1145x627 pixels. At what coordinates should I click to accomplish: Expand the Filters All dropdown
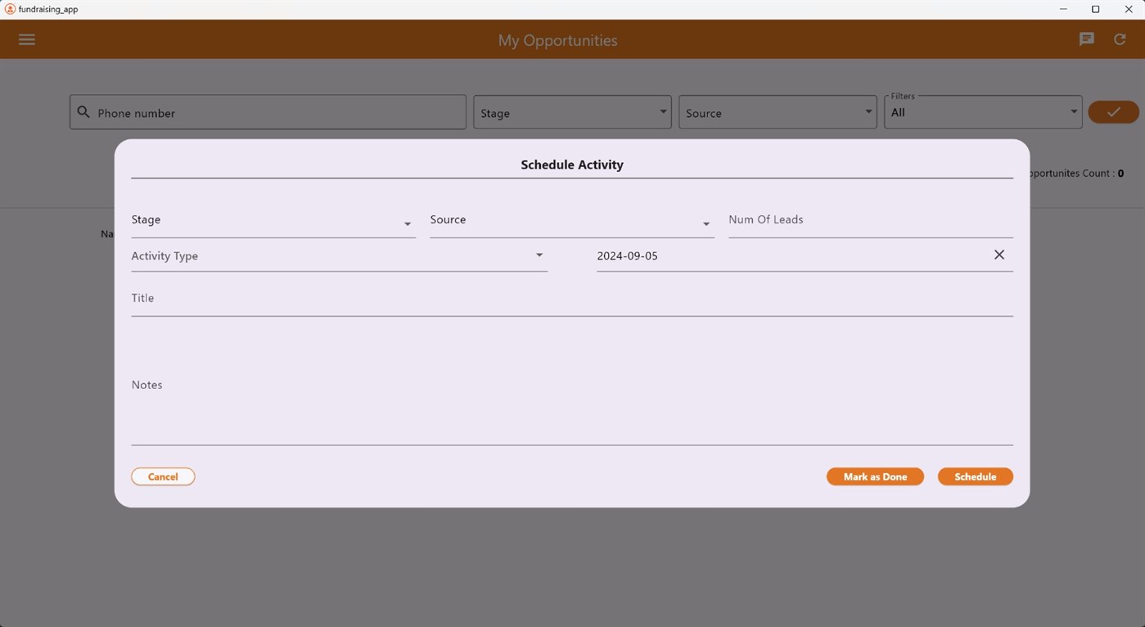pyautogui.click(x=1073, y=111)
